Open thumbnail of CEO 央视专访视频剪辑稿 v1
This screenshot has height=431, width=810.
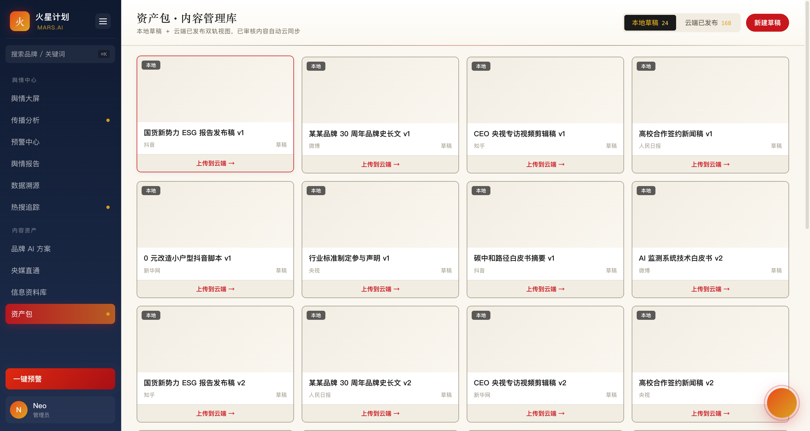pyautogui.click(x=545, y=90)
